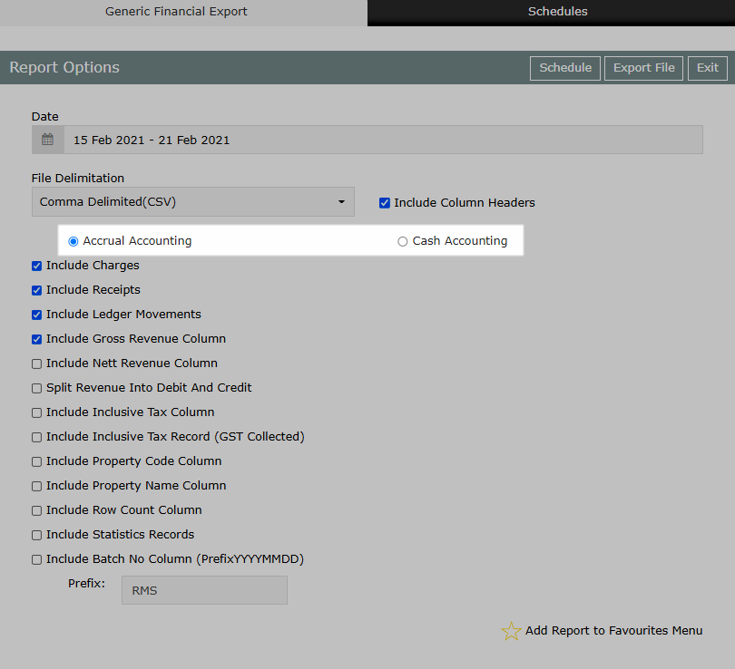Click the Date label above the field

[45, 116]
